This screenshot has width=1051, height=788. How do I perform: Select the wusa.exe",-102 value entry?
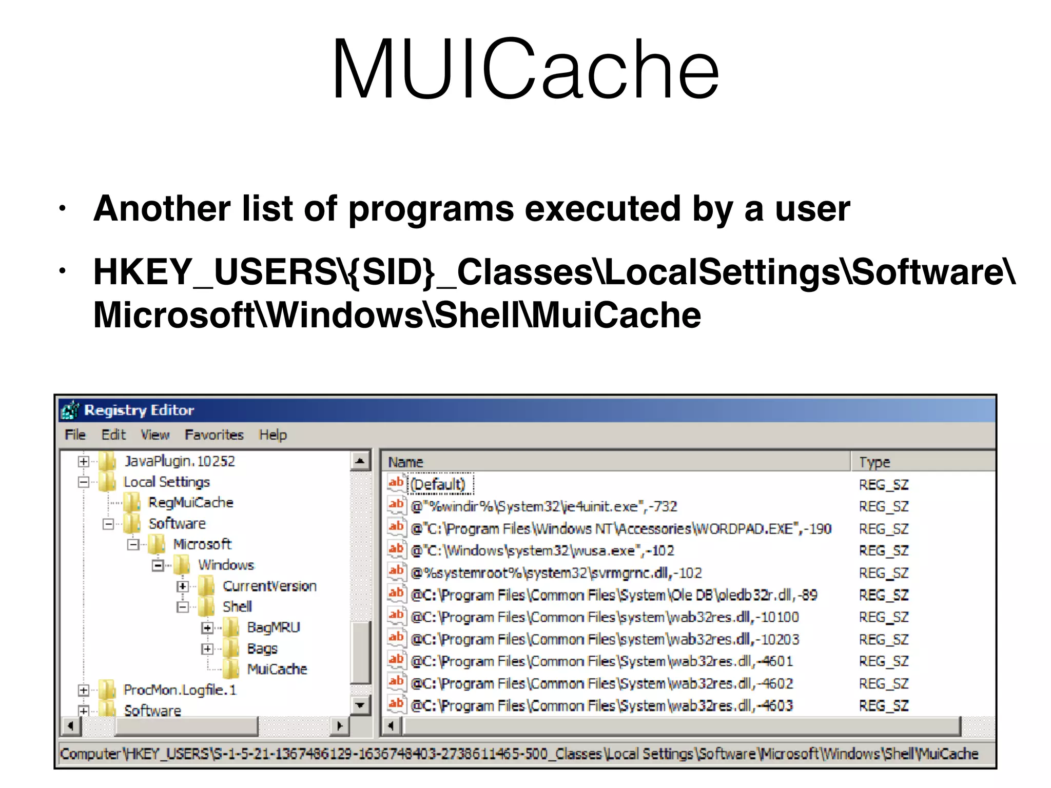point(542,550)
